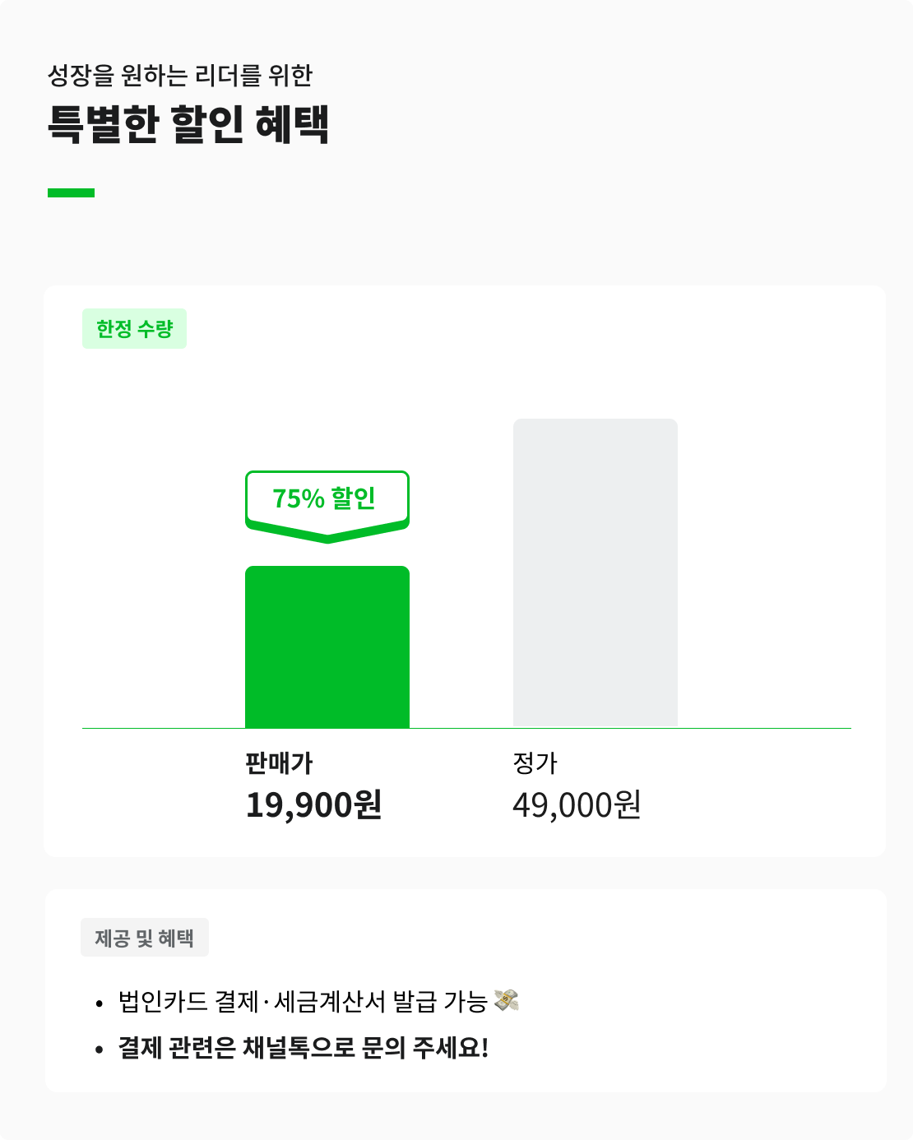This screenshot has width=913, height=1140.
Task: Click the "정가" label
Action: 535,763
